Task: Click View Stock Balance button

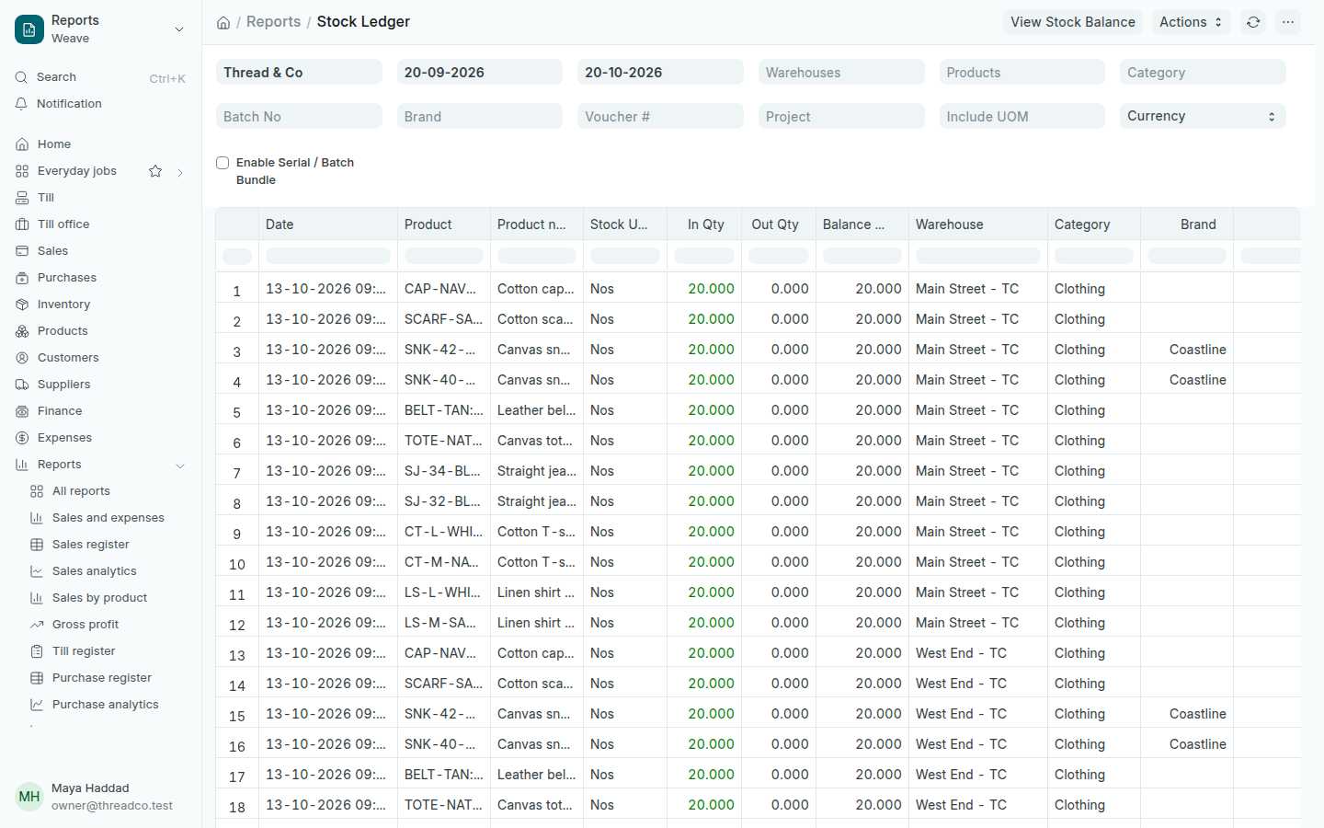Action: (x=1073, y=22)
